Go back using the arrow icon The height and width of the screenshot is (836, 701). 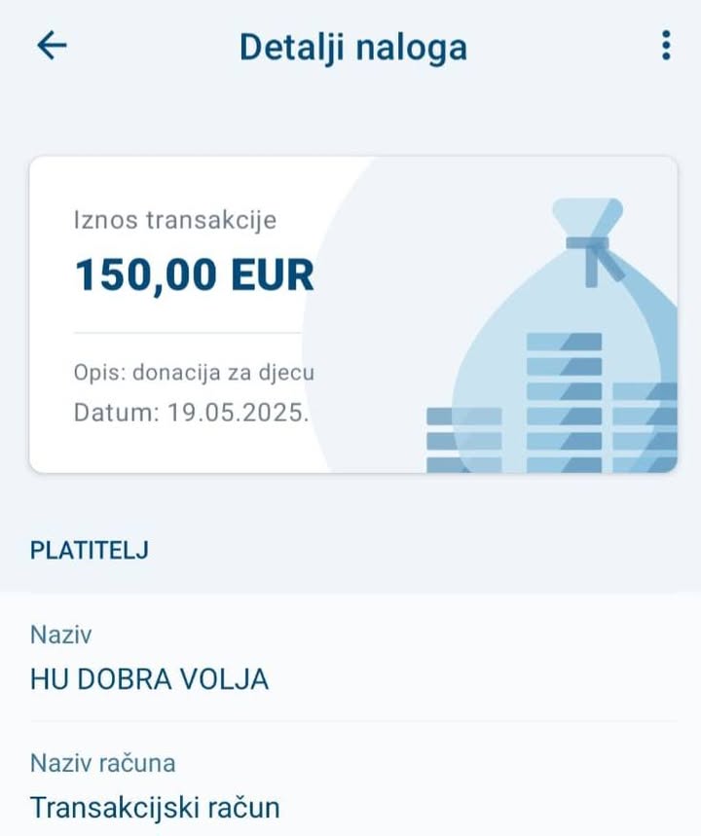(x=52, y=46)
